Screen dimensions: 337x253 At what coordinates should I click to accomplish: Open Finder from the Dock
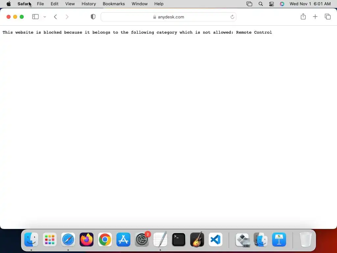31,239
